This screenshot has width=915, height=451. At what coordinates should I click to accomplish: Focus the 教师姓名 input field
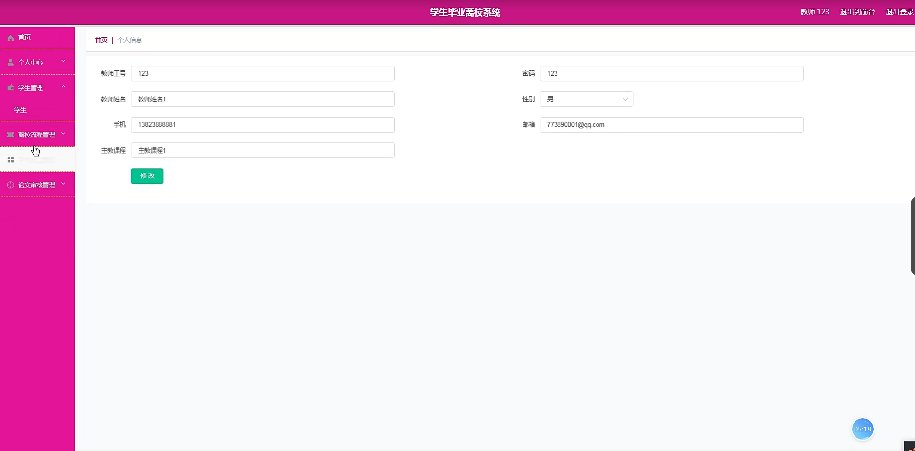(x=262, y=99)
